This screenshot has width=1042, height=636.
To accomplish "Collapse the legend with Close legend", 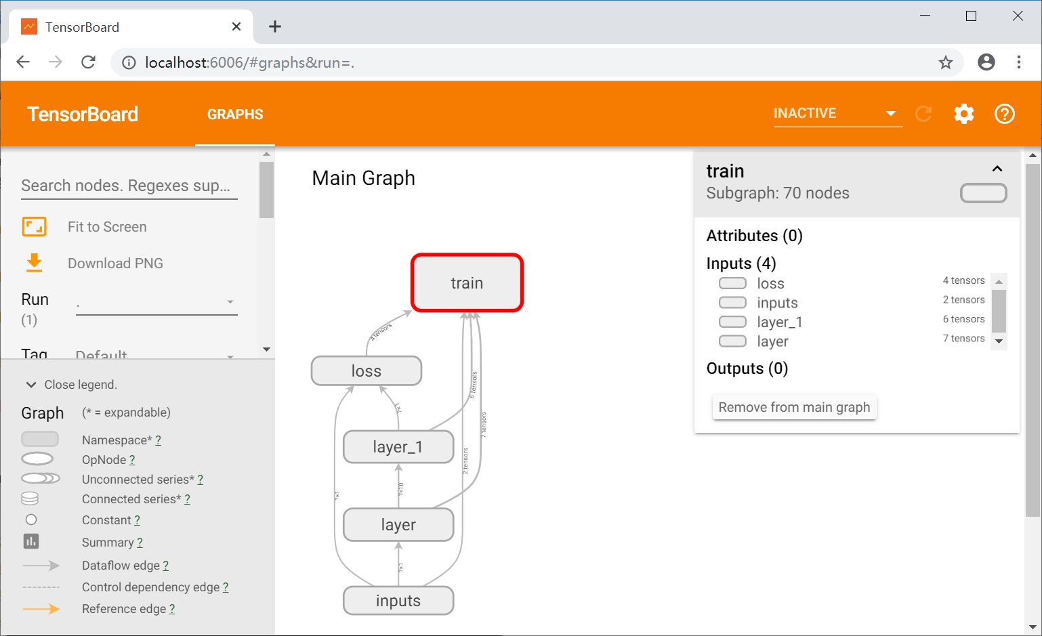I will 71,385.
